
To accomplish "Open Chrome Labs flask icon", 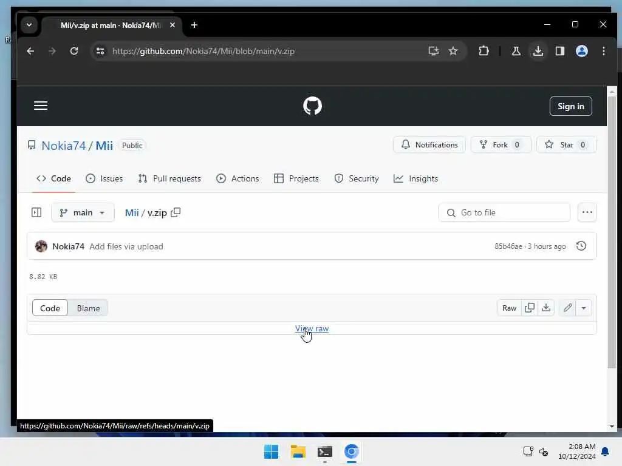I will pyautogui.click(x=516, y=51).
